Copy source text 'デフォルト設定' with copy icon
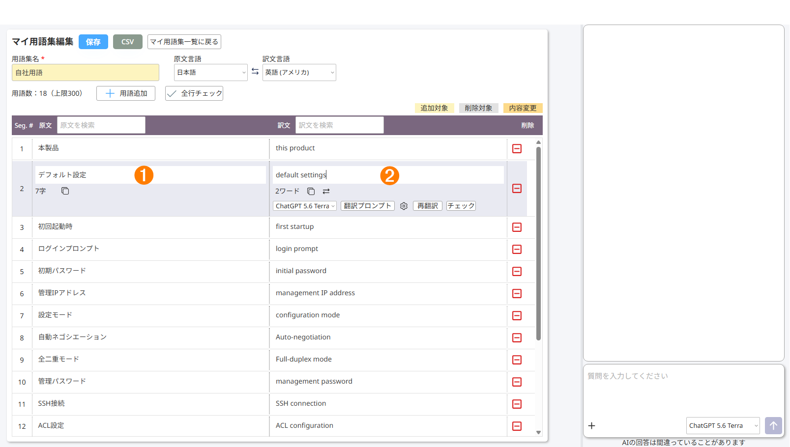Image resolution: width=790 pixels, height=447 pixels. (x=65, y=191)
